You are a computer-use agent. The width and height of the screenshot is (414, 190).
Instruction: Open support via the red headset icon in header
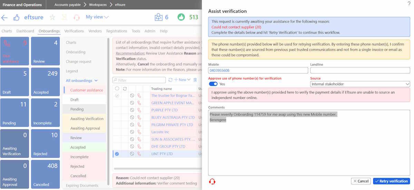[77, 17]
